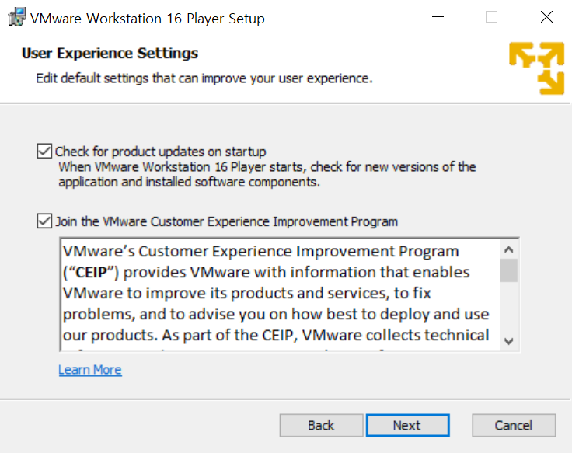Uncheck 'Check for product updates on startup'

point(44,151)
